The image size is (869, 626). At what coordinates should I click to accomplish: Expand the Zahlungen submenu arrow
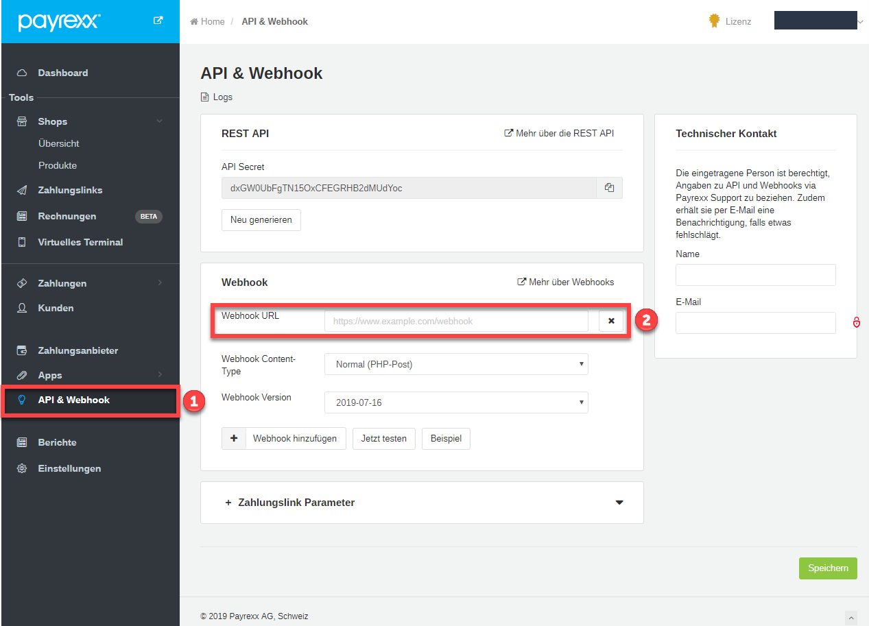[160, 282]
